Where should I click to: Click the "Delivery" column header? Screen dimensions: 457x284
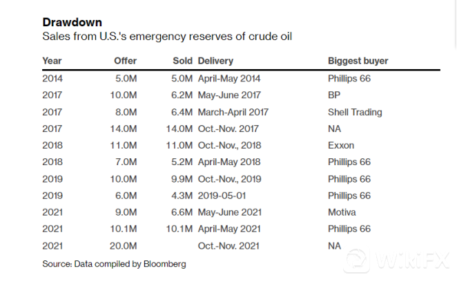pos(215,61)
